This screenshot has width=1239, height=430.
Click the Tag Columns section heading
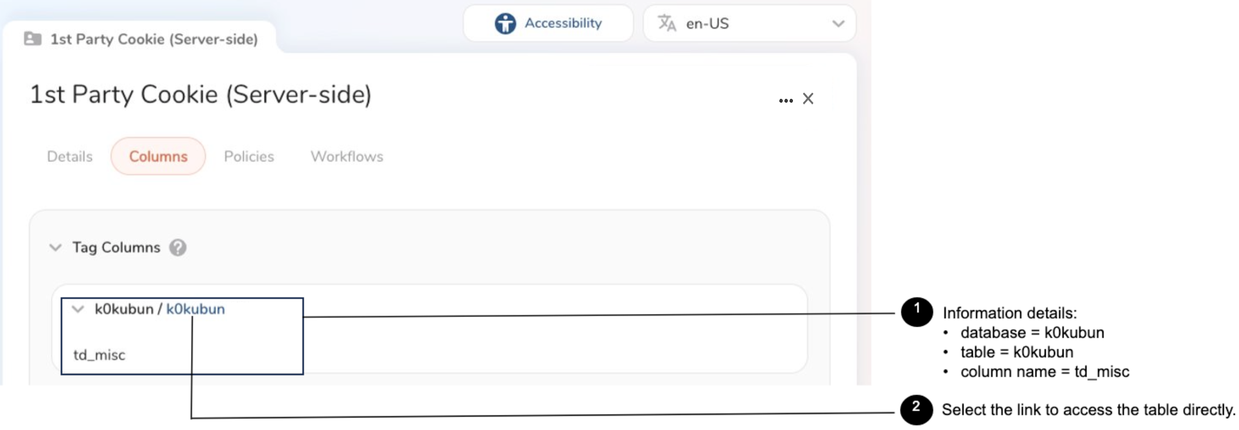tap(117, 248)
